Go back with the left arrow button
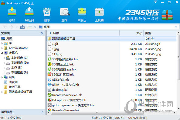 point(5,27)
